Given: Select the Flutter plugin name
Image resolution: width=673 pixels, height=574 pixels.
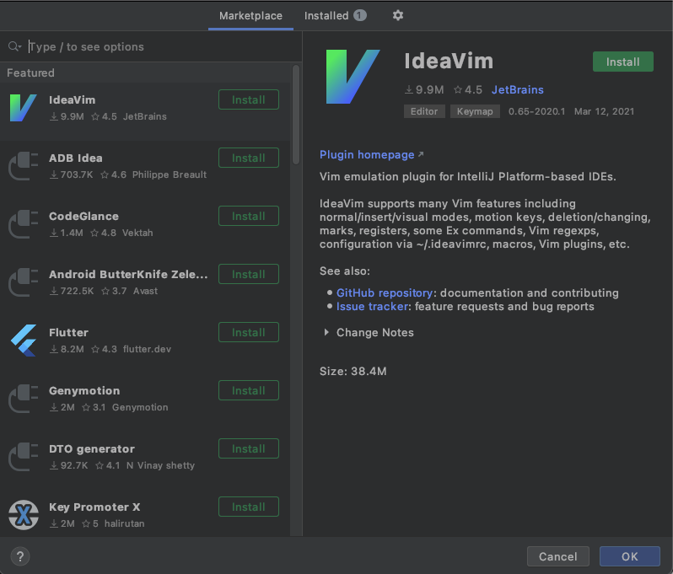Looking at the screenshot, I should click(68, 332).
